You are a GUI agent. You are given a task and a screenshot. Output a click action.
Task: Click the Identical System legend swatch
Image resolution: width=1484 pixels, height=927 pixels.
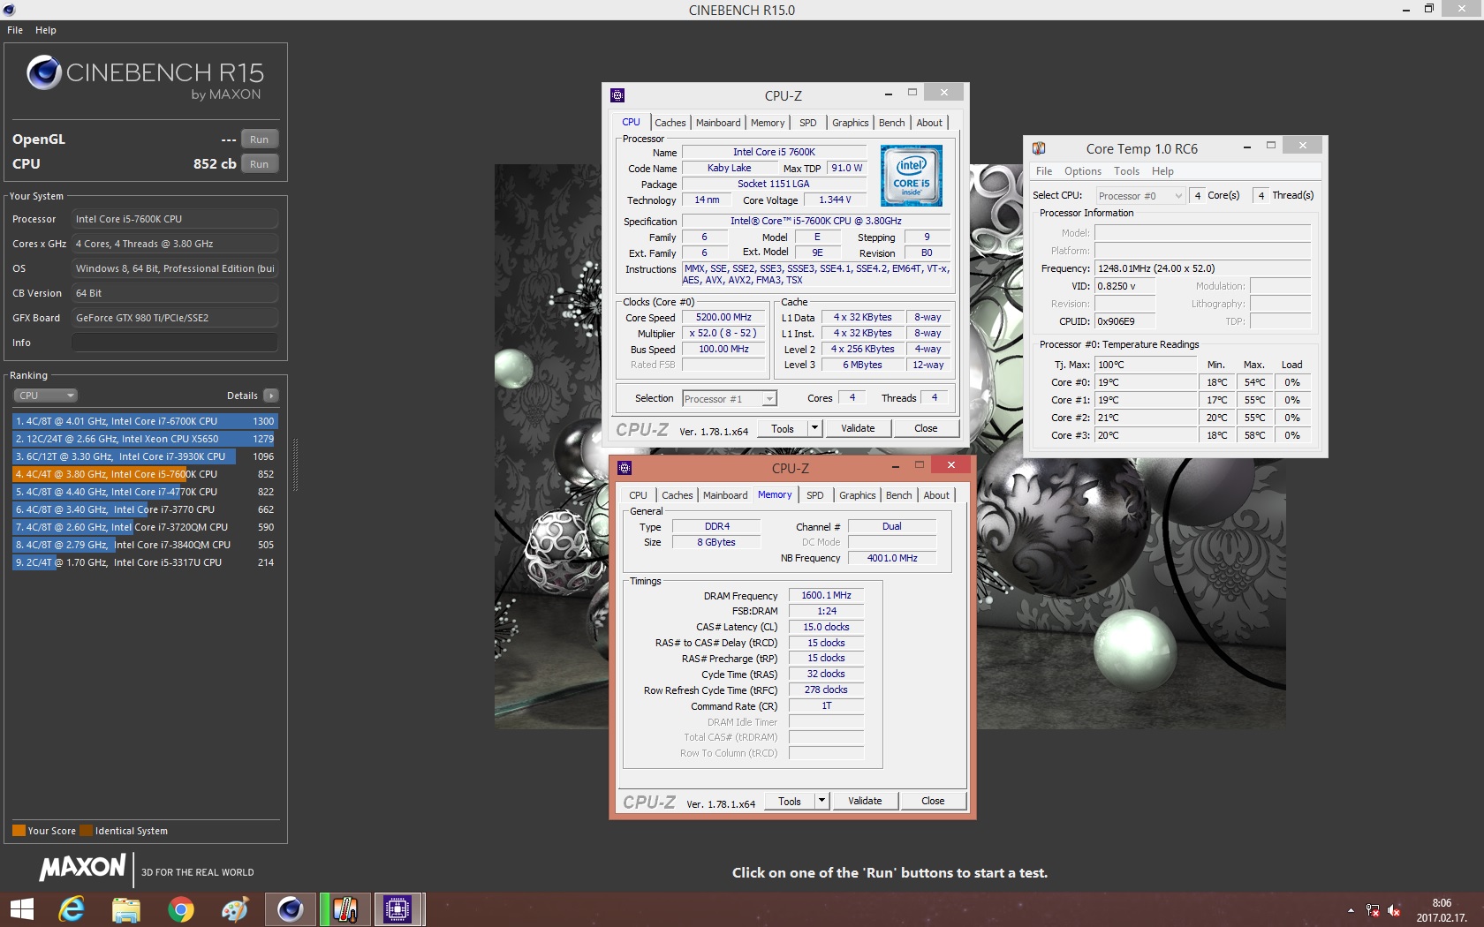coord(86,831)
